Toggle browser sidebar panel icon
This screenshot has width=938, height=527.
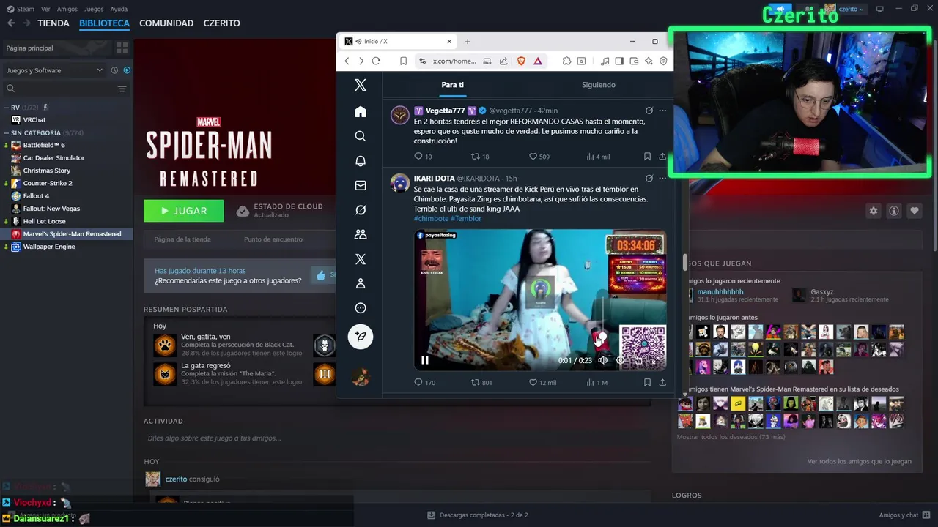tap(620, 61)
